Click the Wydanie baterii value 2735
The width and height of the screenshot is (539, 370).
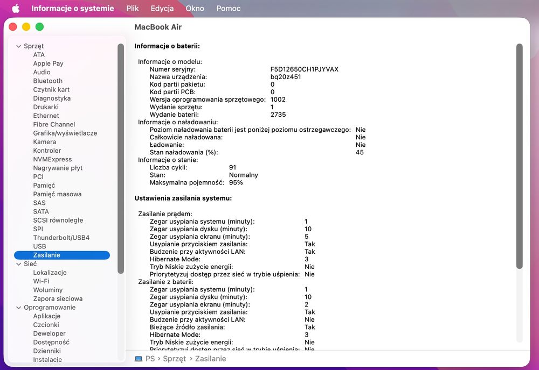point(278,115)
